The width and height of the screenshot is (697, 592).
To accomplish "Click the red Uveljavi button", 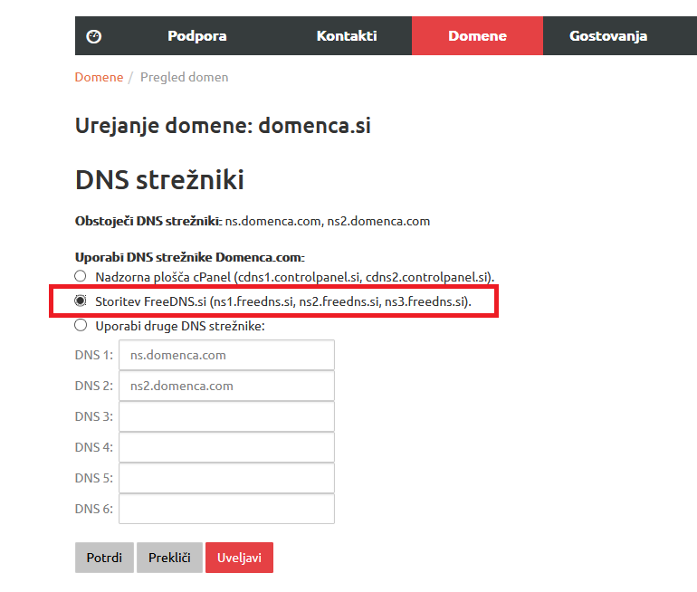I will tap(239, 558).
